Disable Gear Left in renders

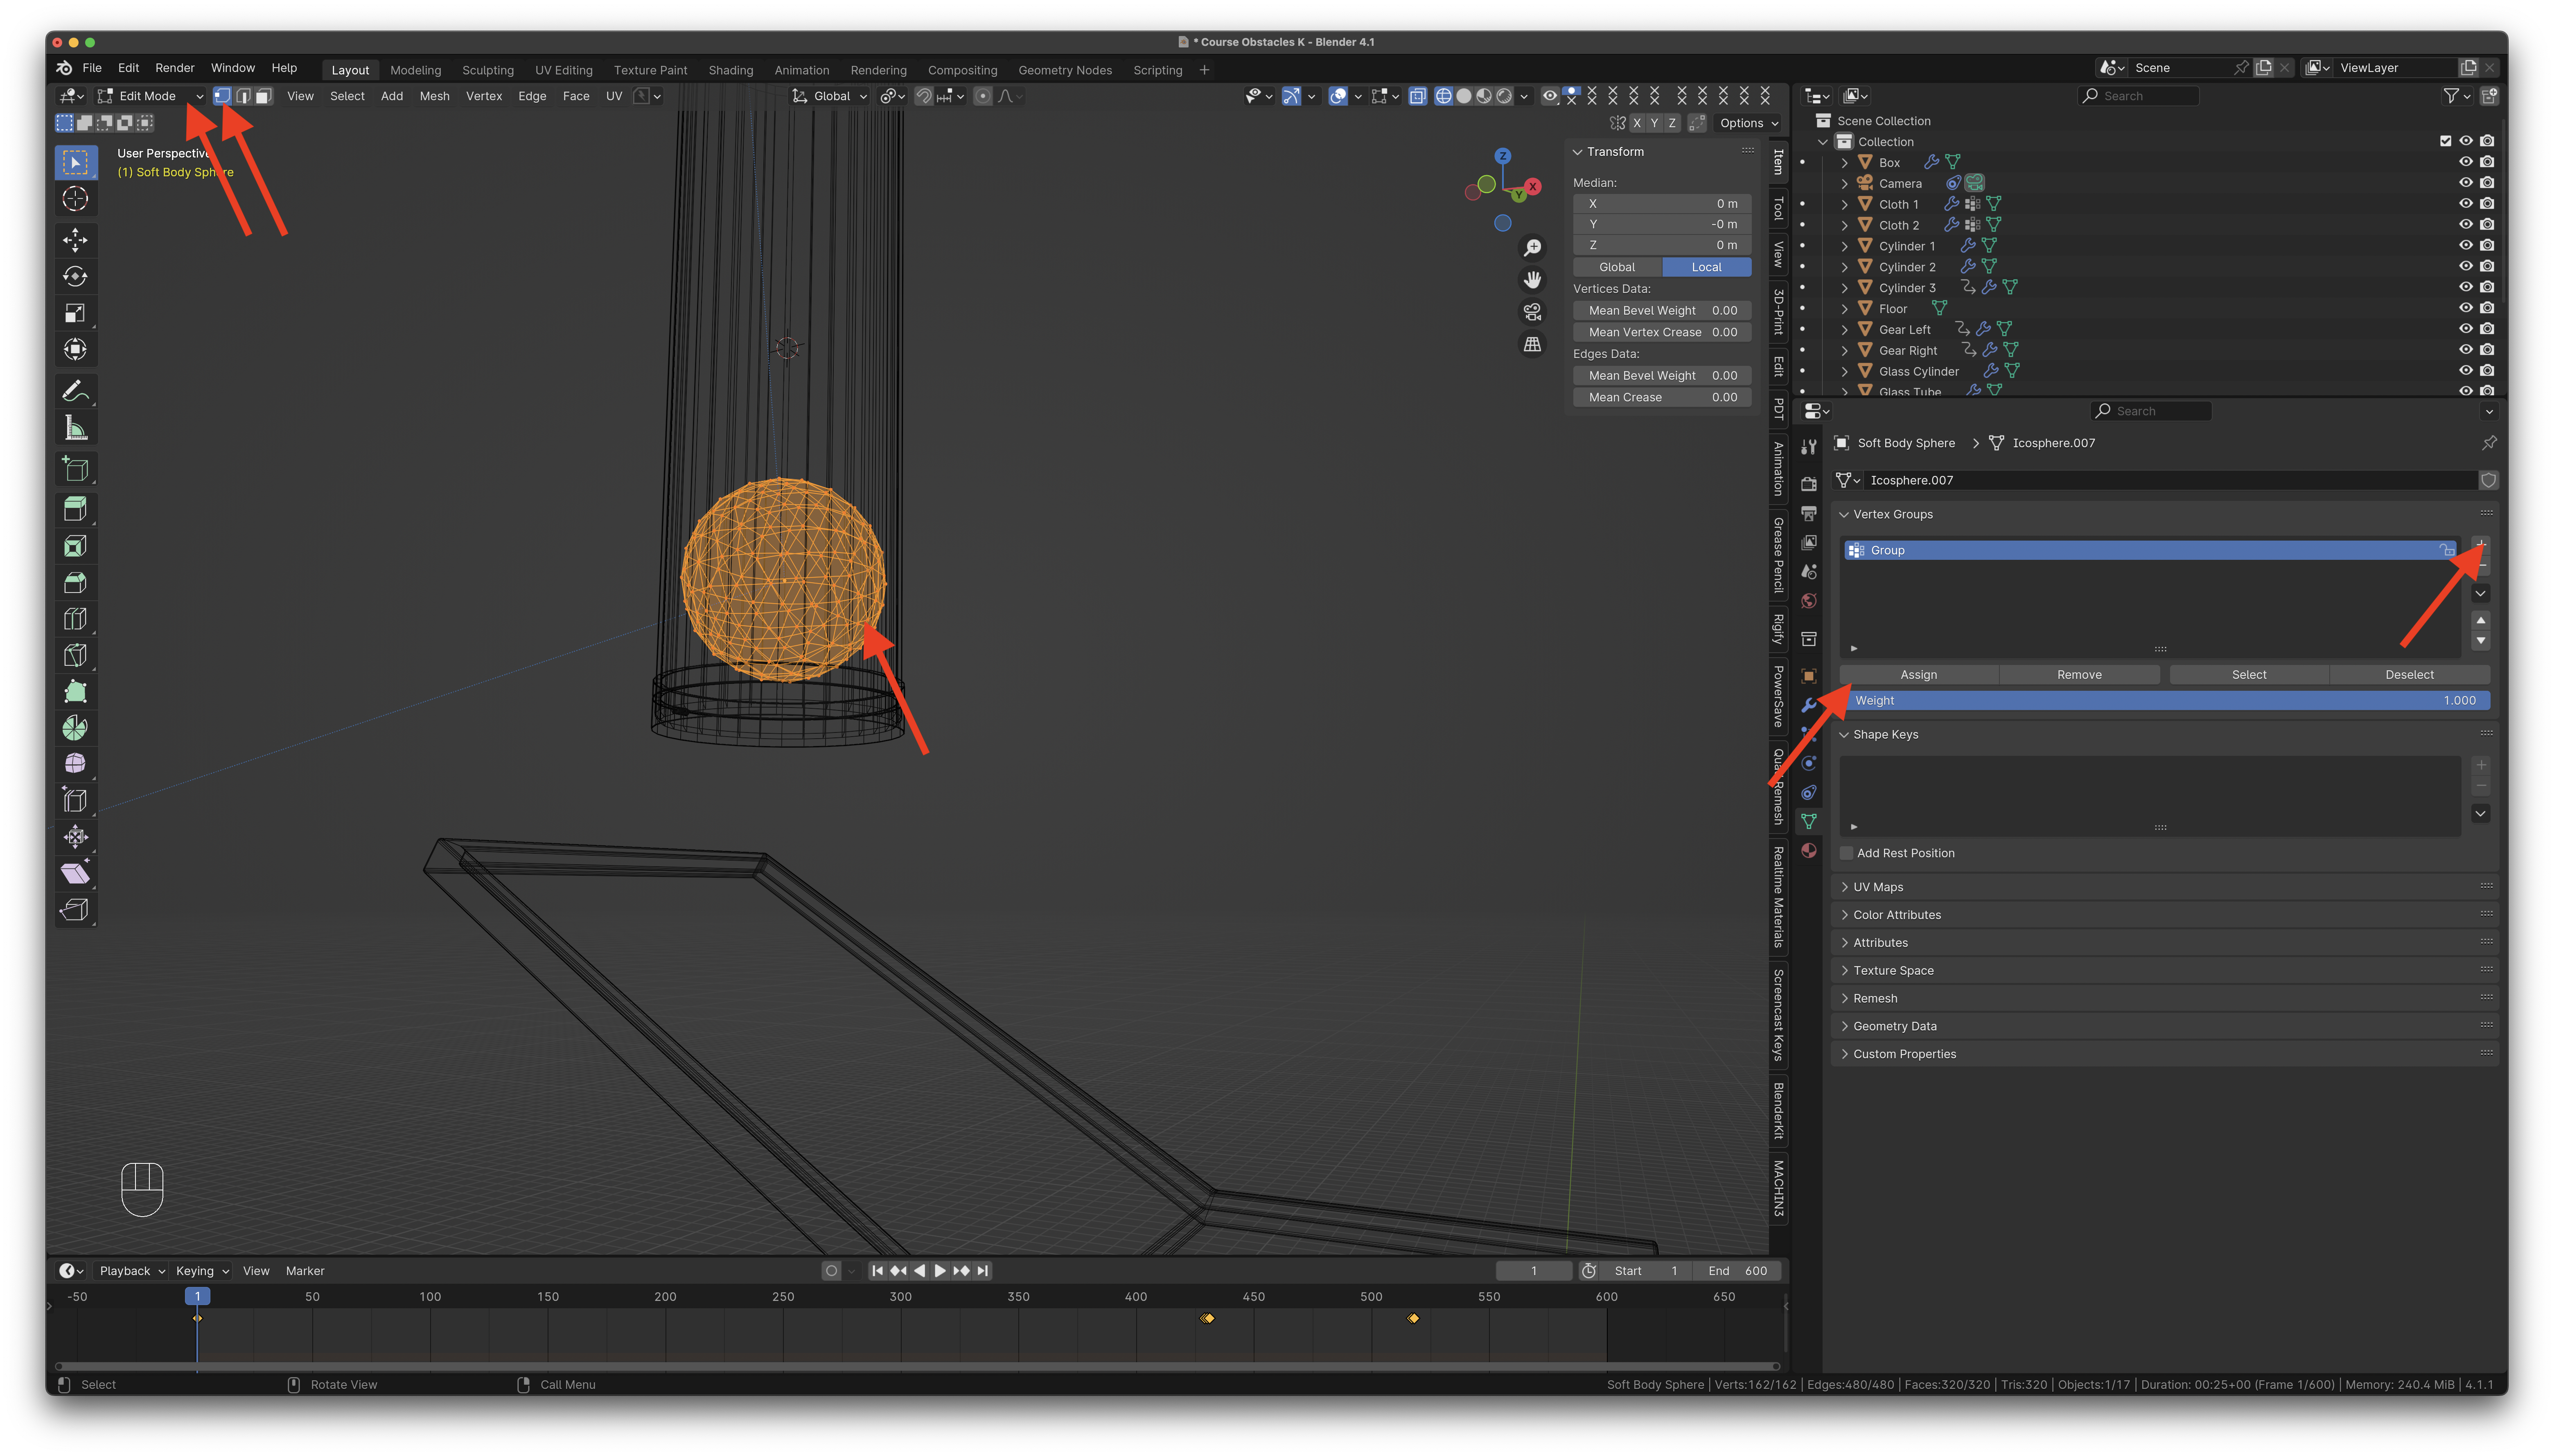[2487, 329]
